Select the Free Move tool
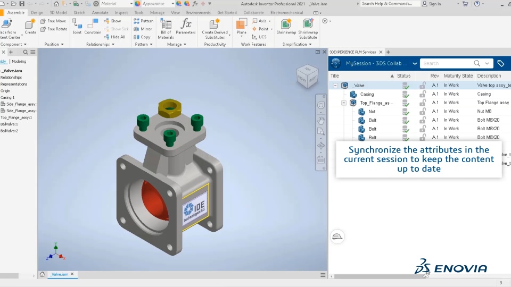 (53, 21)
